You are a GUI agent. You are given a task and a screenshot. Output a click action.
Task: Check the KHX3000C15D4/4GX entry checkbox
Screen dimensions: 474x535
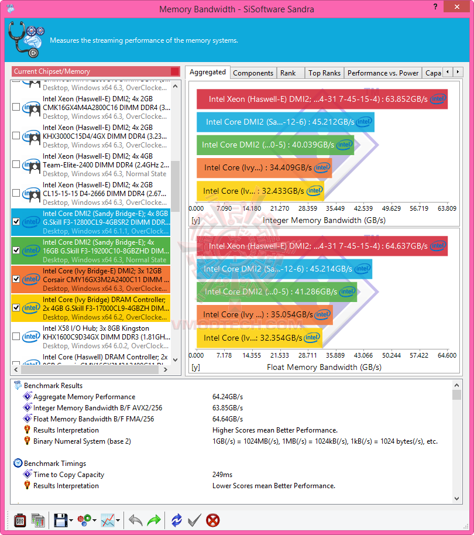click(16, 135)
